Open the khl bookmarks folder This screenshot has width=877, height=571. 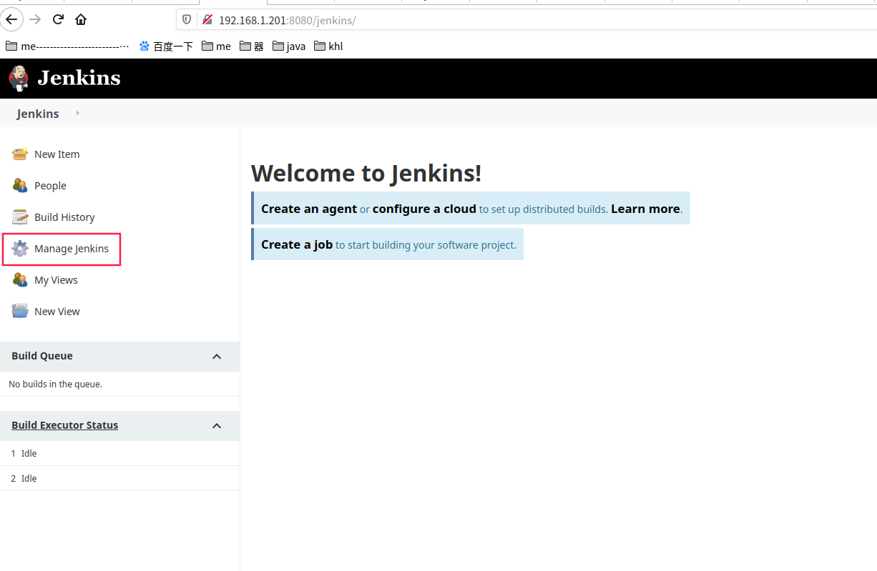click(328, 46)
